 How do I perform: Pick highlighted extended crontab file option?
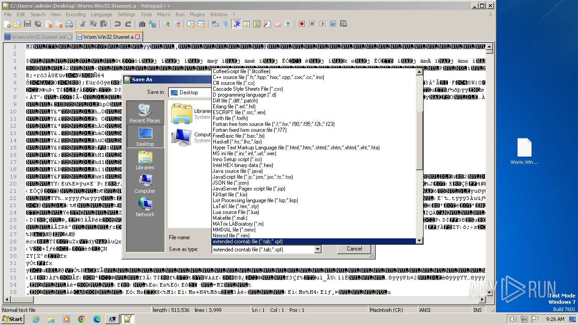tap(313, 241)
